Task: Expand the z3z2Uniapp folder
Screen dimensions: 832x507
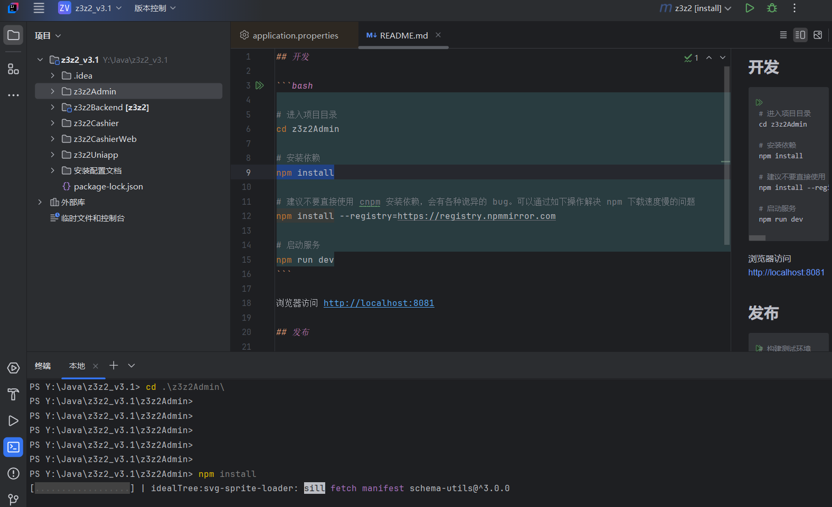Action: click(x=52, y=155)
